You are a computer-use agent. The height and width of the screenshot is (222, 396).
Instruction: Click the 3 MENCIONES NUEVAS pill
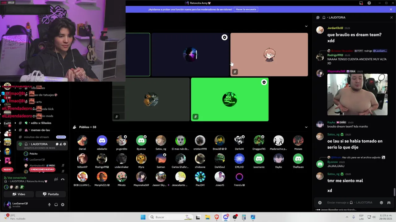click(x=42, y=170)
